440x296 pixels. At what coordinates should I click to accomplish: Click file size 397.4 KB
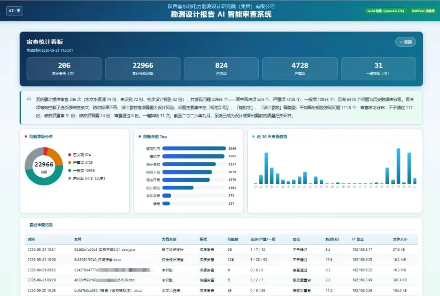[400, 280]
